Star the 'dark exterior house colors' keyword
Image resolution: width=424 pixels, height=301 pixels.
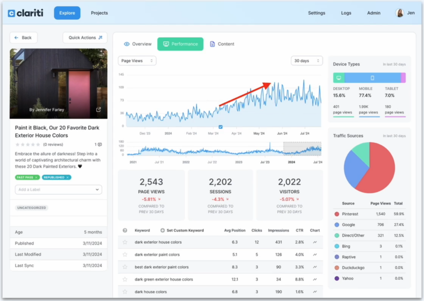point(125,242)
